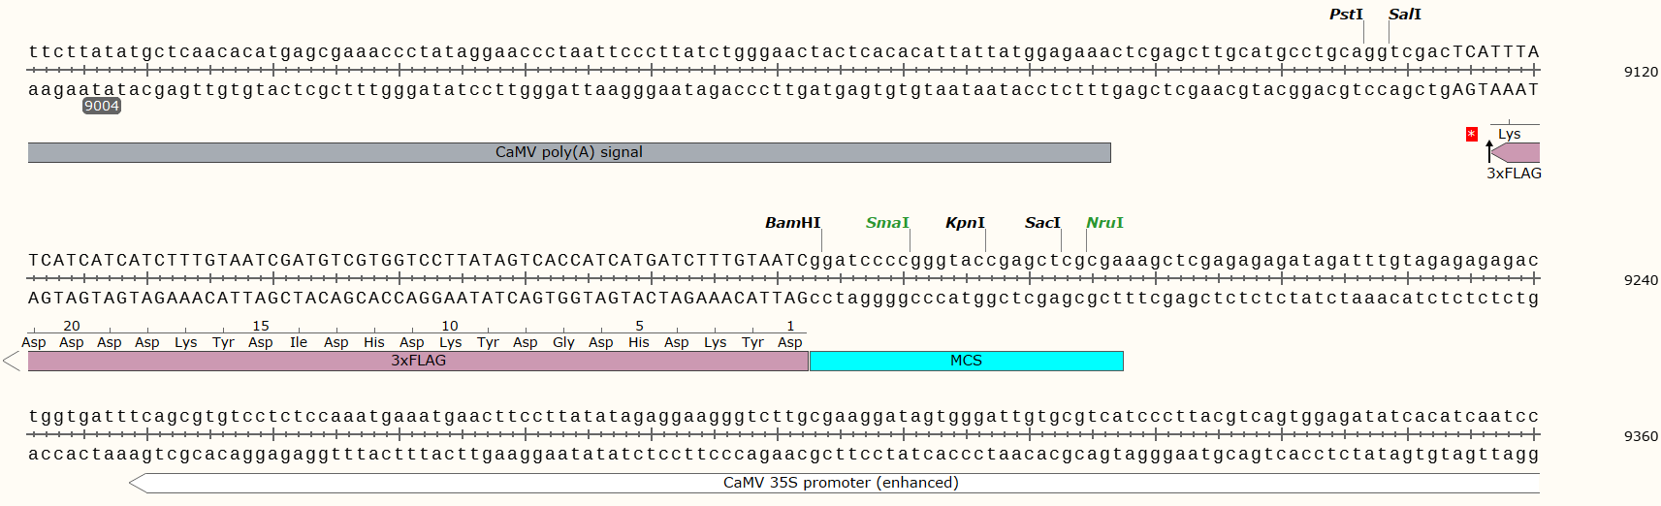Click the green NruI enzyme label
Image resolution: width=1661 pixels, height=506 pixels.
tap(1104, 223)
